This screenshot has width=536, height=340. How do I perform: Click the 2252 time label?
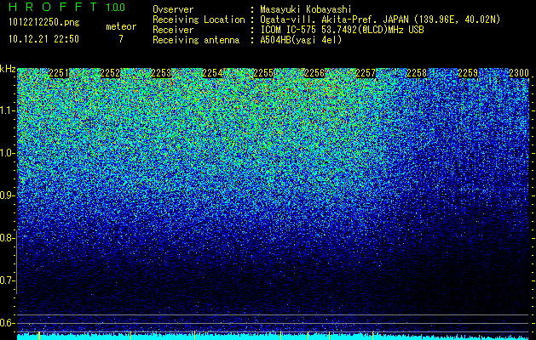point(110,73)
